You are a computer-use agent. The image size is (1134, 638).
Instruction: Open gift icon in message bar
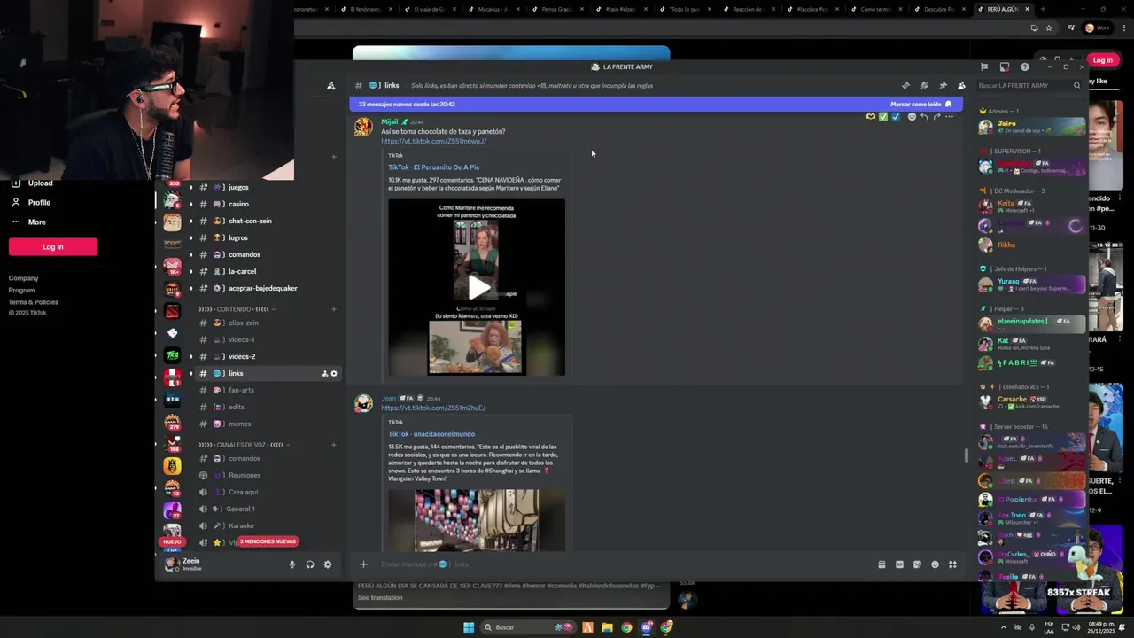click(x=882, y=564)
